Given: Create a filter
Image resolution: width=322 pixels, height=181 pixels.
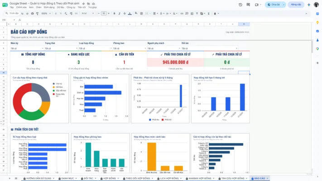Looking at the screenshot, I should [x=197, y=14].
